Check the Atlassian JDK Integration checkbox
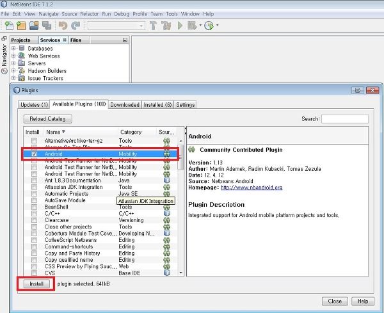The image size is (384, 313). coord(34,187)
